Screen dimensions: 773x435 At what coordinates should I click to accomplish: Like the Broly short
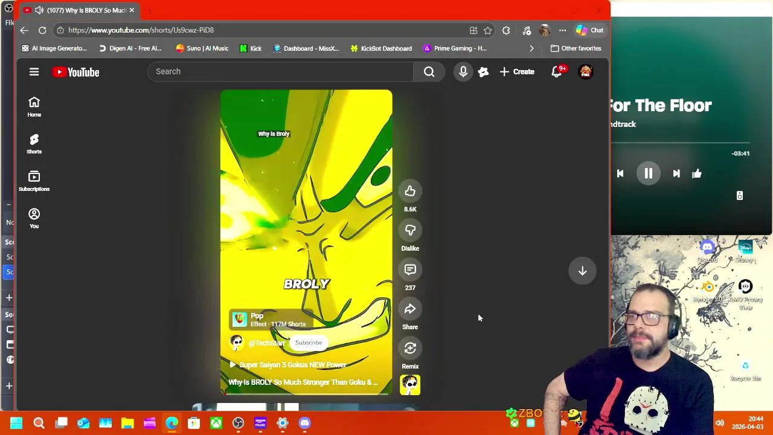click(x=410, y=192)
